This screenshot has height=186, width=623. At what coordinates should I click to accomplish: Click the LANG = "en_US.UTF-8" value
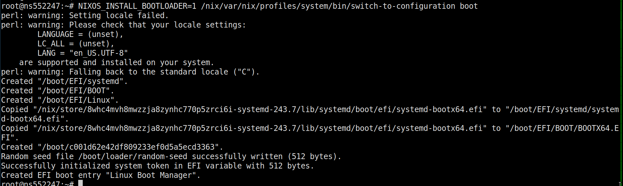click(98, 53)
